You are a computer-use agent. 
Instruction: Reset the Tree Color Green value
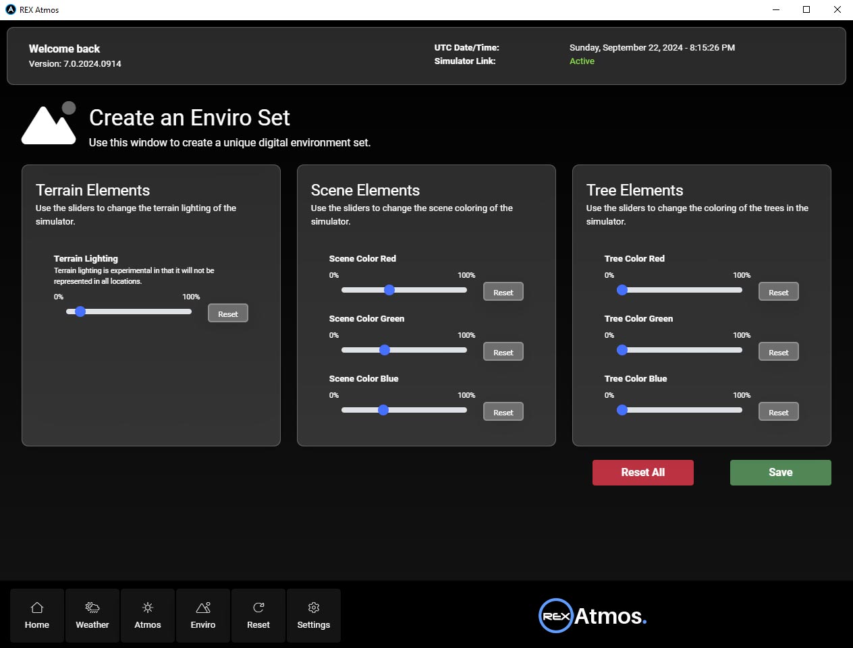pos(778,351)
